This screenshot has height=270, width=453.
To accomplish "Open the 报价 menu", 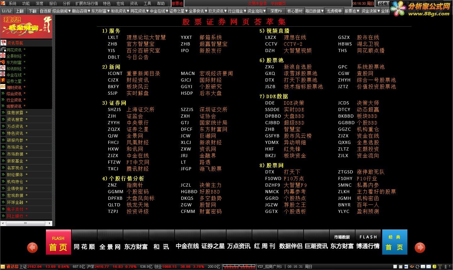I will coord(53,3).
